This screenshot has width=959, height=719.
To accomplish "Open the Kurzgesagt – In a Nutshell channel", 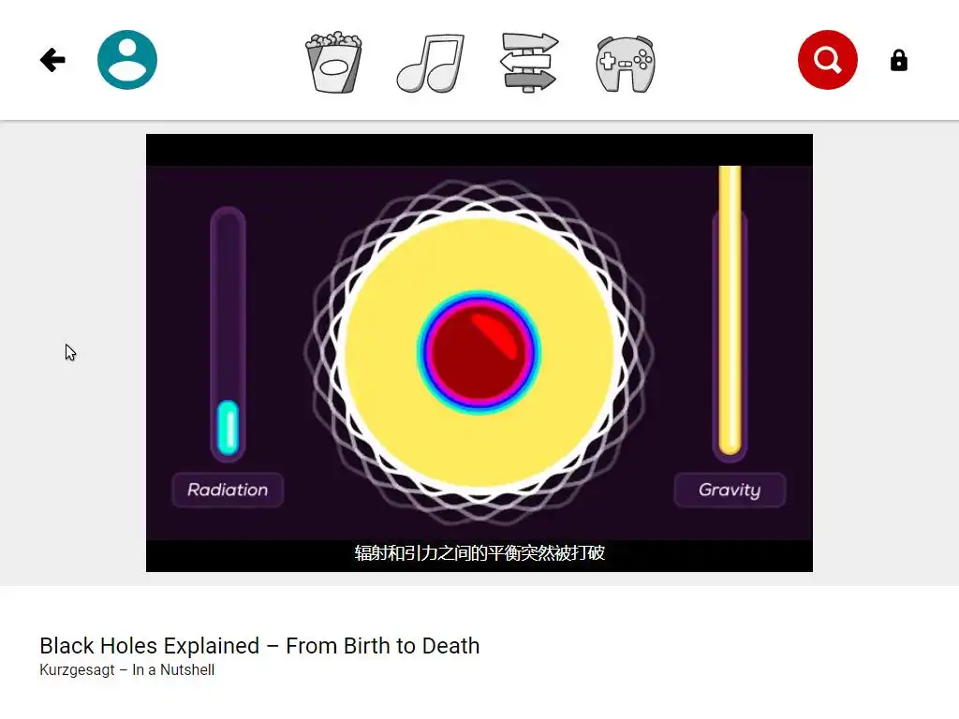I will [x=126, y=670].
